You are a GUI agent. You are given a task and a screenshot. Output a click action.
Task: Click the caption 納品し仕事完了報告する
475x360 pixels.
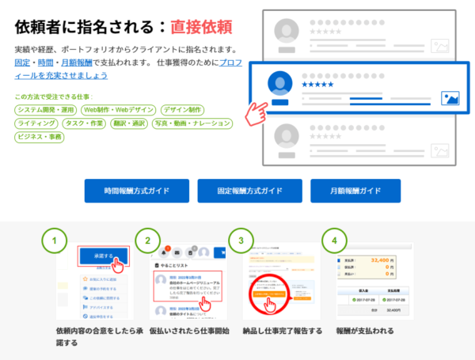pyautogui.click(x=283, y=331)
